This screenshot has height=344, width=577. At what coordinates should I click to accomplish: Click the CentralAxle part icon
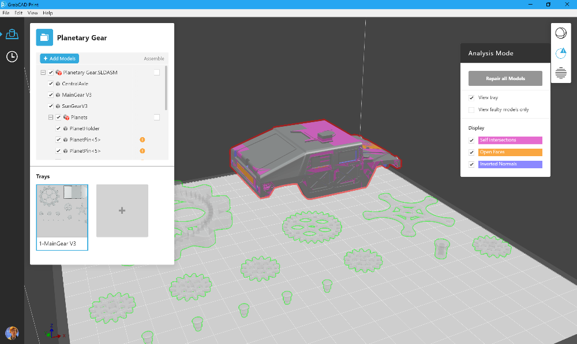[x=58, y=84]
